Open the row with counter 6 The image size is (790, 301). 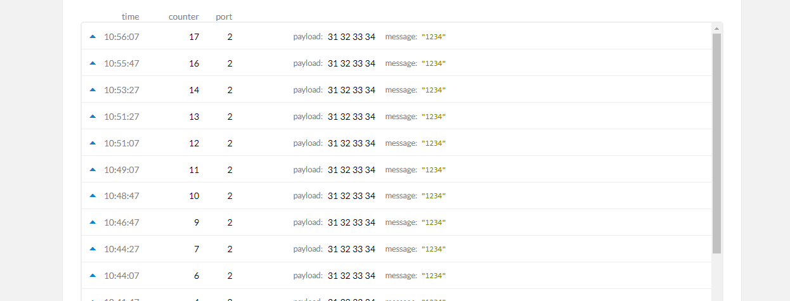(x=396, y=276)
